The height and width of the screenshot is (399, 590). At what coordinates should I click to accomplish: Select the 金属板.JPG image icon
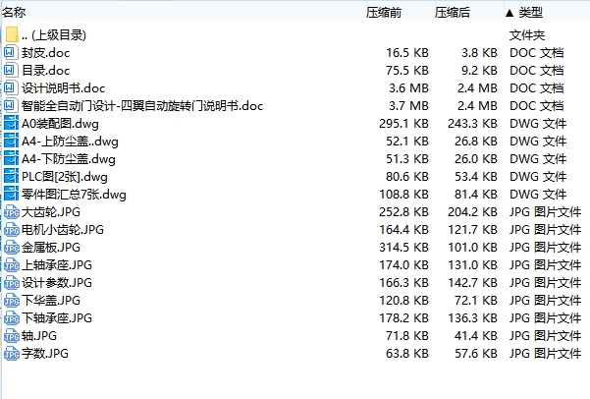point(12,248)
